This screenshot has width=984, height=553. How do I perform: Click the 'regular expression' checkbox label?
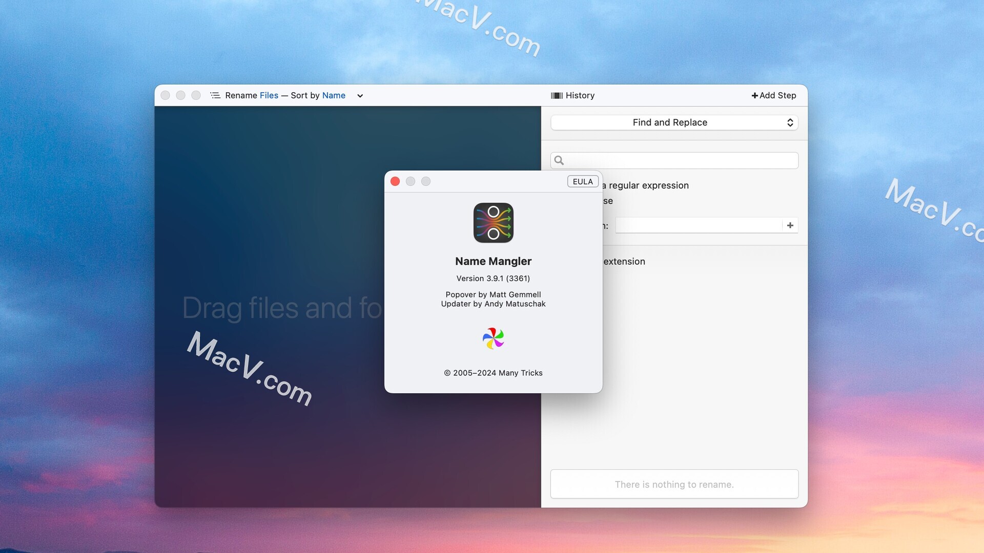coord(649,185)
